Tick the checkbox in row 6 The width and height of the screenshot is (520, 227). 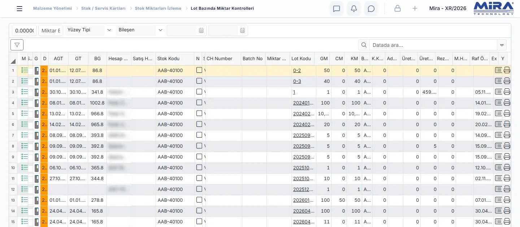(x=199, y=124)
